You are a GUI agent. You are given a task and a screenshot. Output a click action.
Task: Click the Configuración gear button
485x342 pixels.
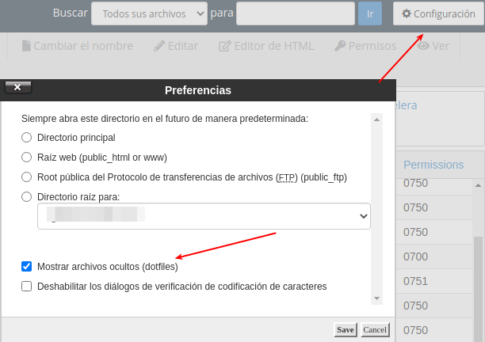pos(437,13)
